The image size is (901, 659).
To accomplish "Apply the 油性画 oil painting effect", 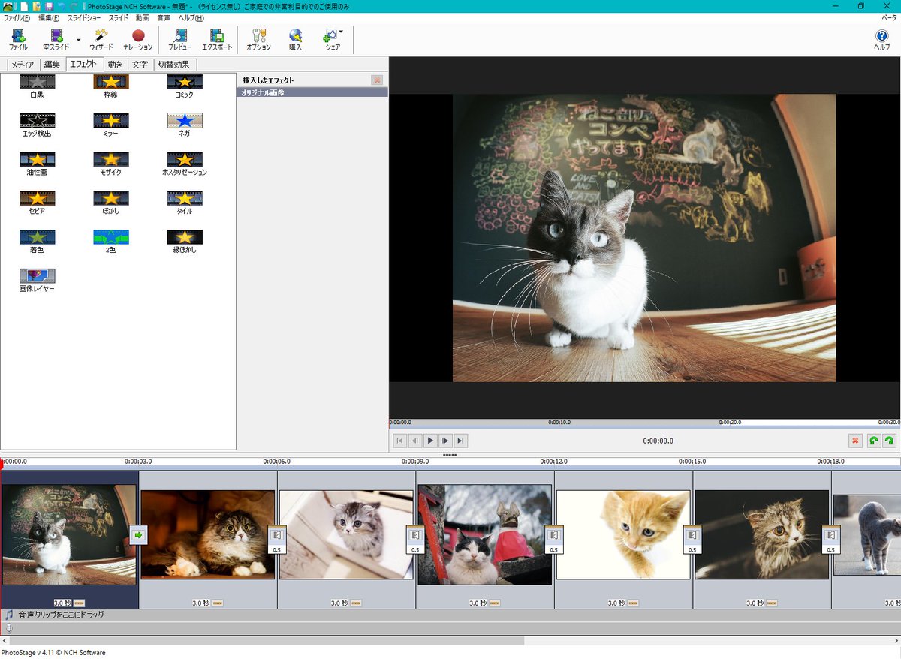I will [37, 164].
